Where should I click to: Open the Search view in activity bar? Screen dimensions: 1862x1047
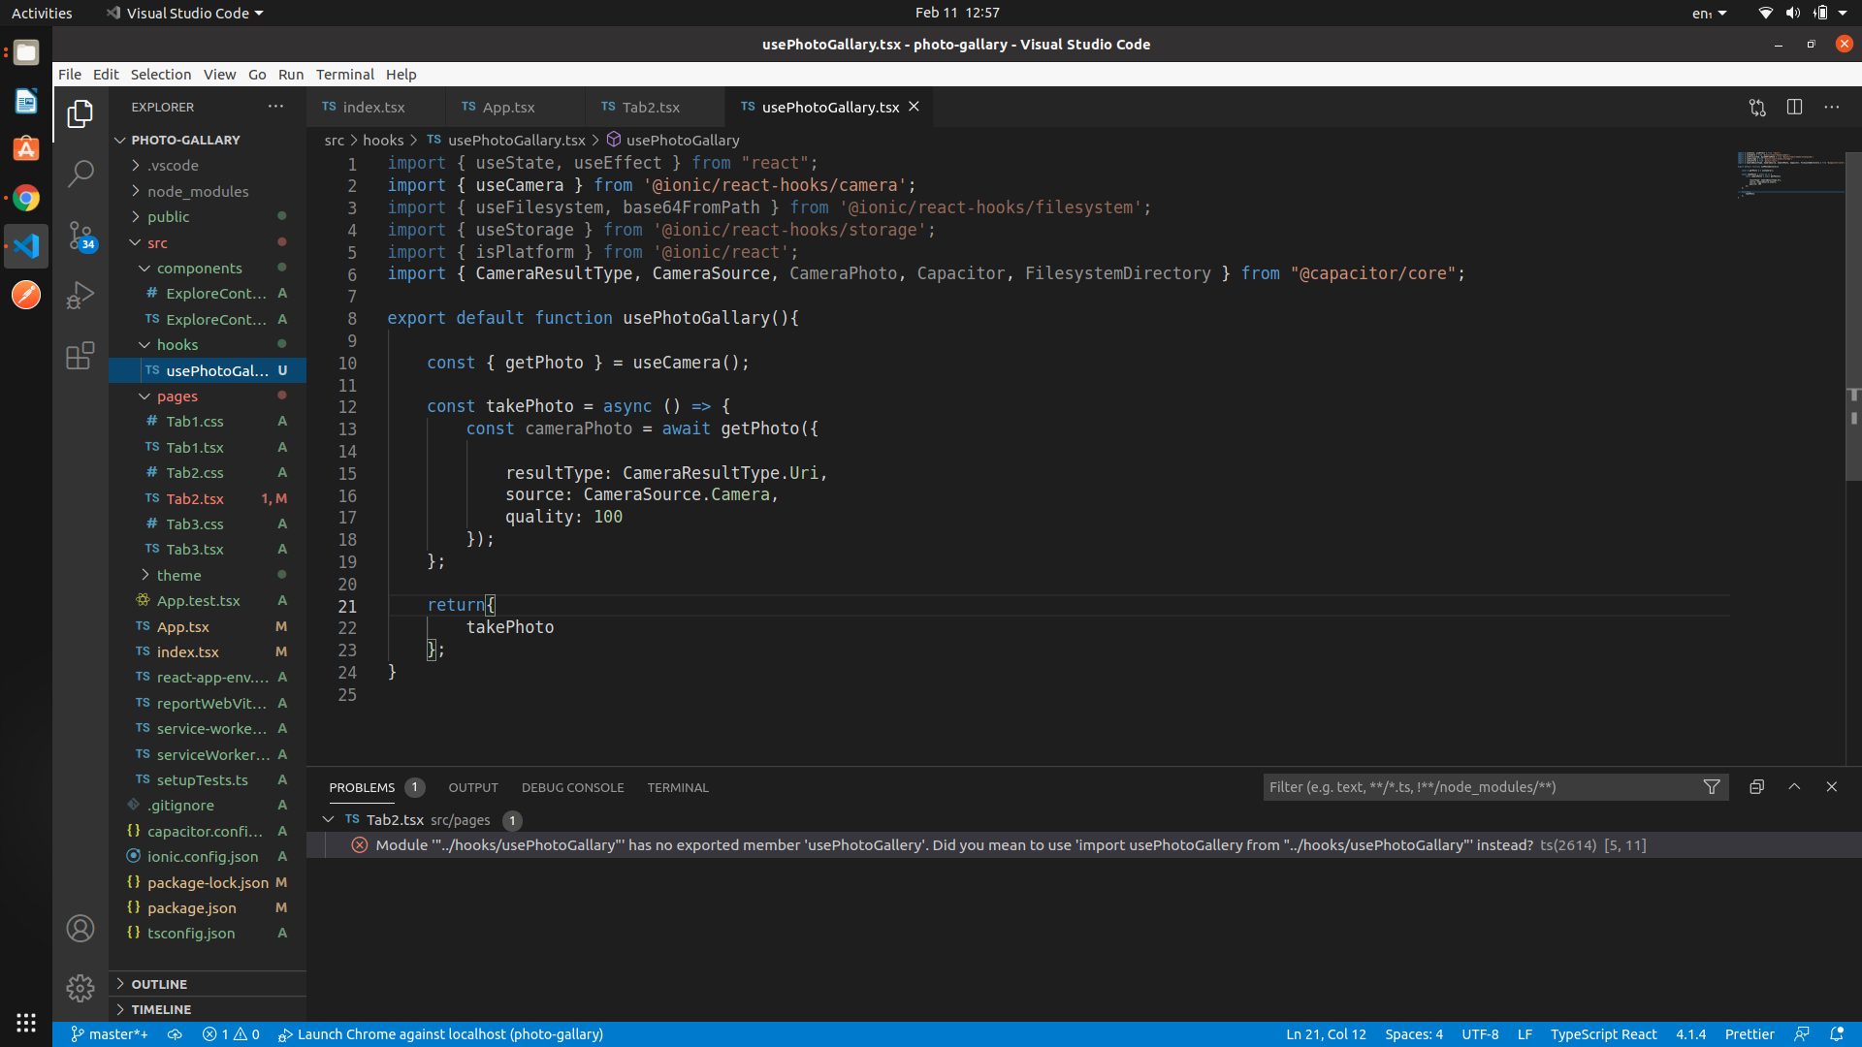click(80, 174)
